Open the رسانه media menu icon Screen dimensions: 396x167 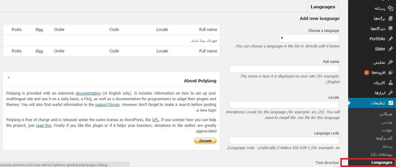coord(390,8)
